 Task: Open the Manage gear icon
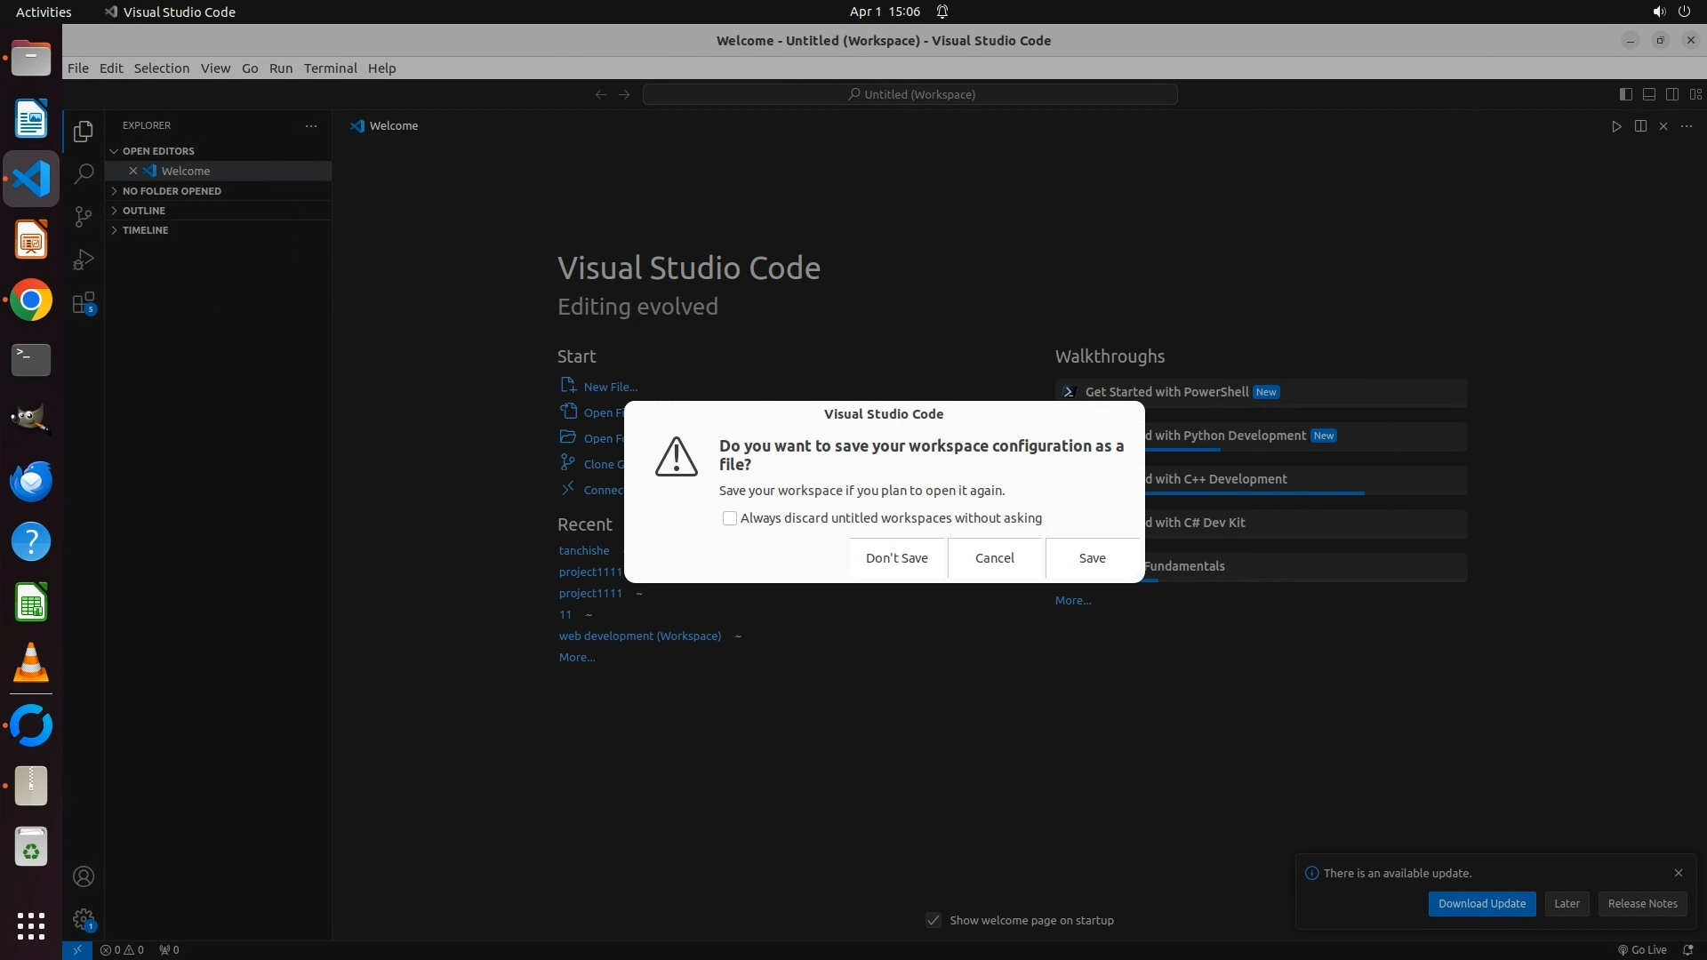tap(84, 919)
